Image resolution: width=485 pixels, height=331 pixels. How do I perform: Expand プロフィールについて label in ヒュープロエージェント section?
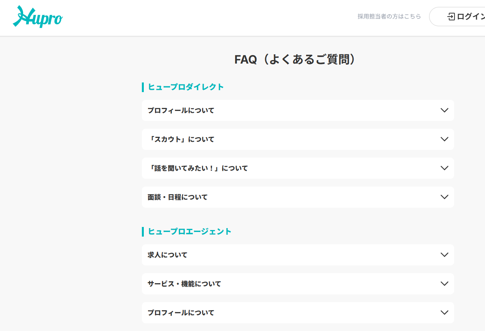[181, 313]
